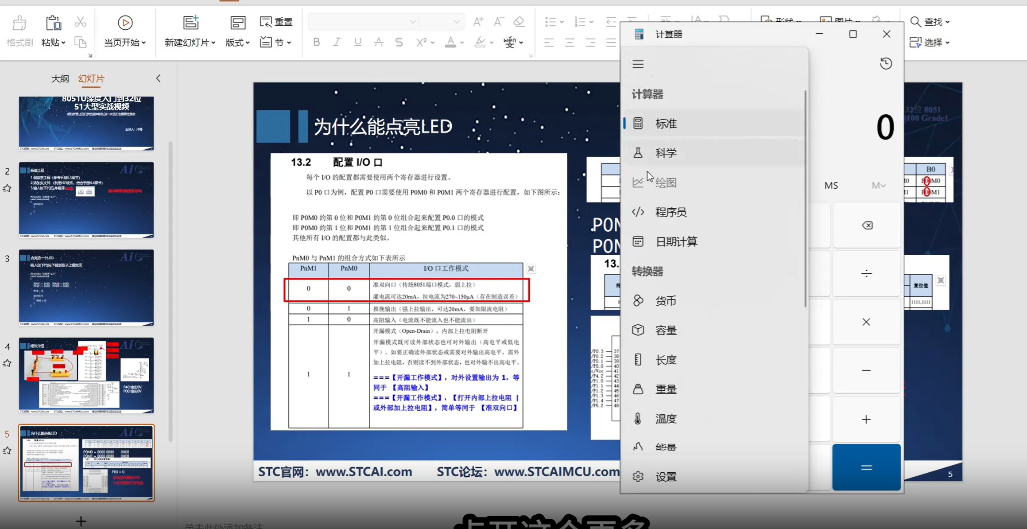Open calculator 设置 settings
The width and height of the screenshot is (1027, 529).
[x=665, y=476]
